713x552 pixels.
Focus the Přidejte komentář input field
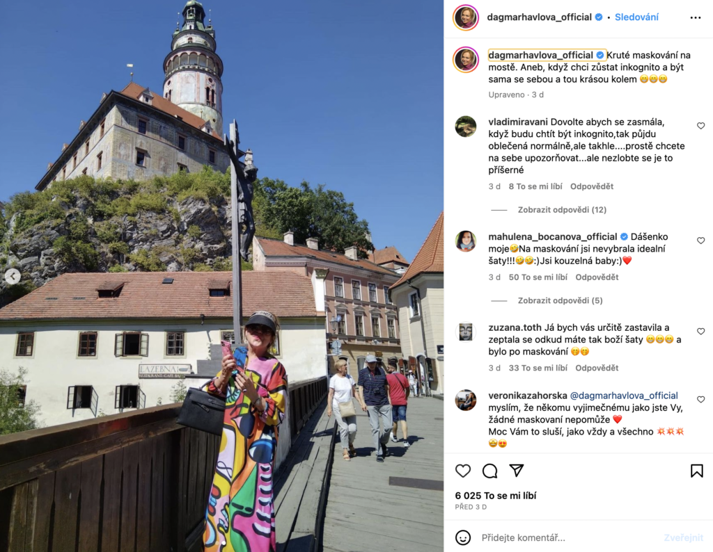coord(568,537)
